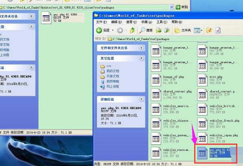The width and height of the screenshot is (243, 166).
Task: Open the 文件(F) menu
Action: [x=101, y=22]
